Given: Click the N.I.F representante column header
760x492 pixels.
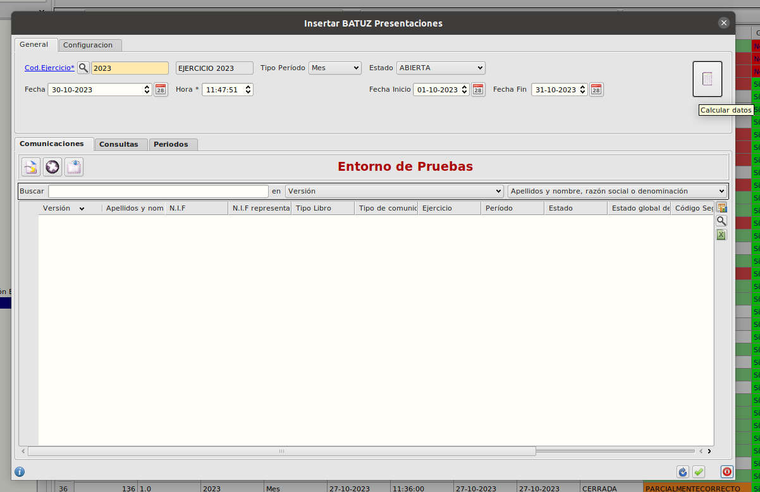Looking at the screenshot, I should coord(260,208).
